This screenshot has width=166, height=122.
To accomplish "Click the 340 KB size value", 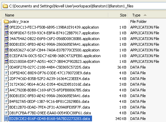I will point(121,119).
